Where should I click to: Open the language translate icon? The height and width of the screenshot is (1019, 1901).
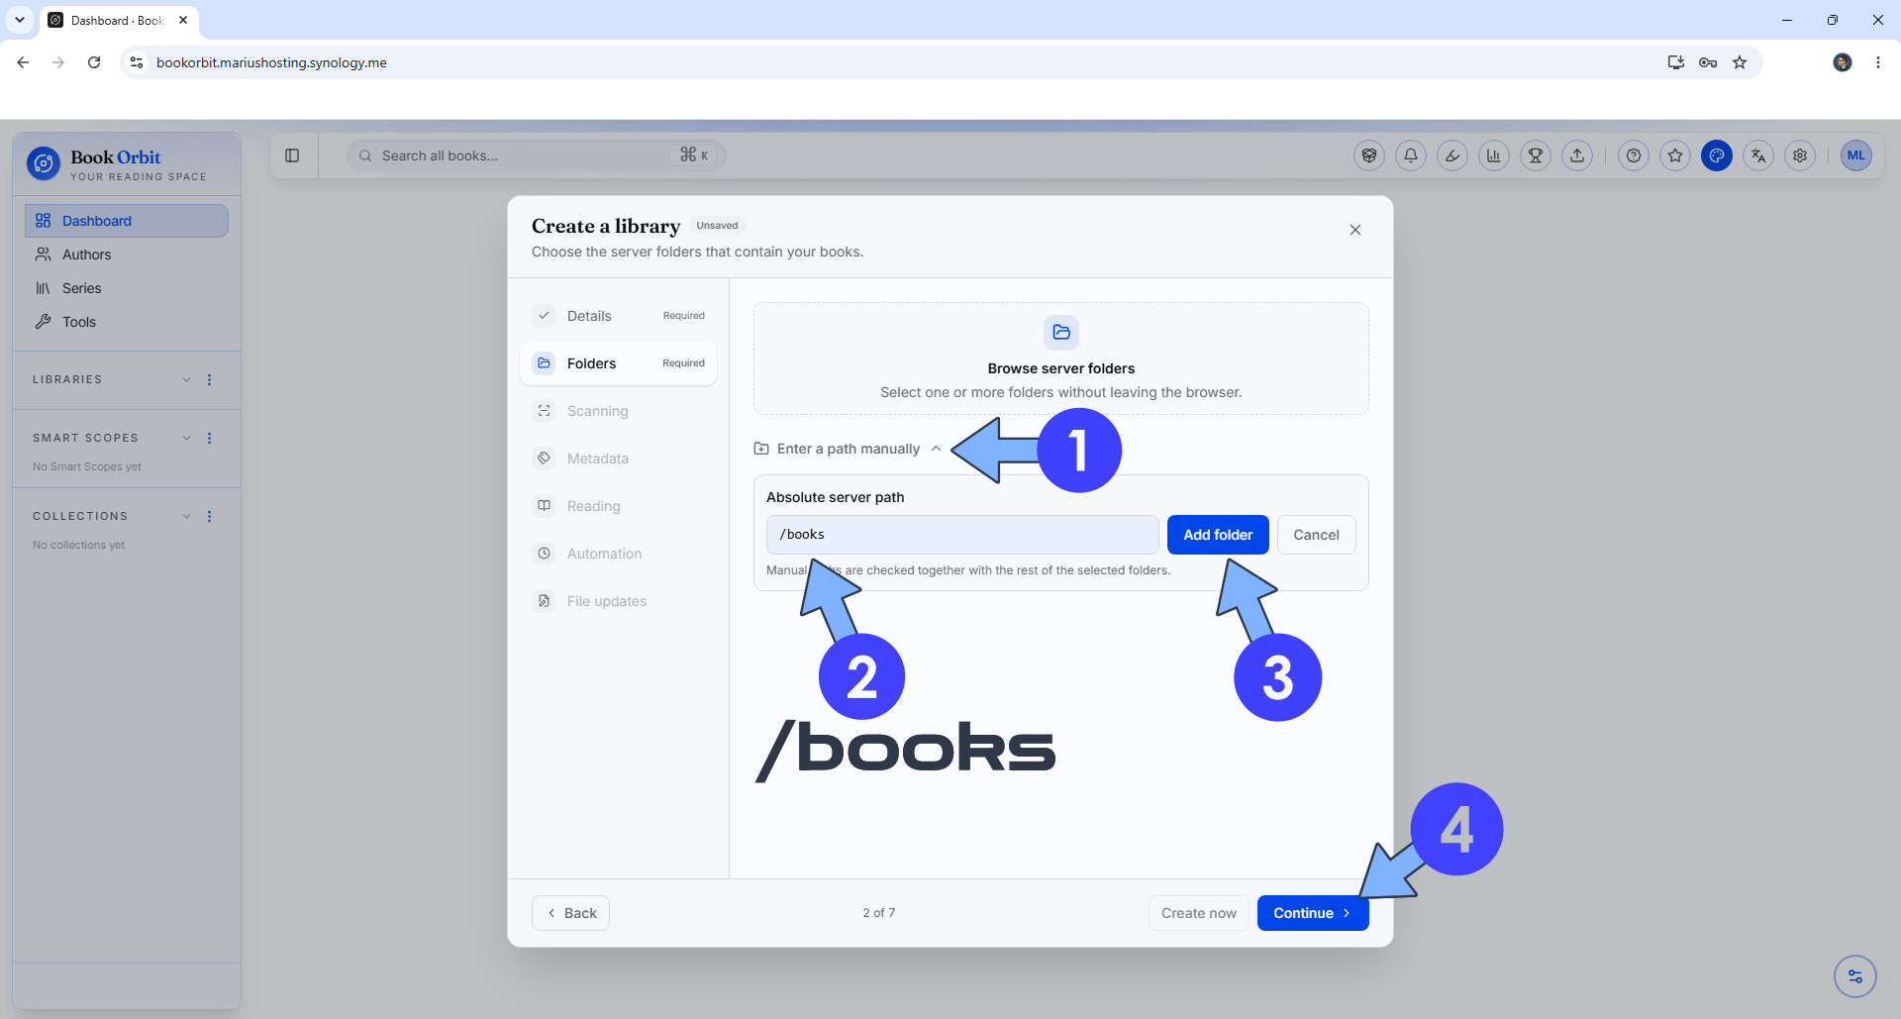(1758, 155)
